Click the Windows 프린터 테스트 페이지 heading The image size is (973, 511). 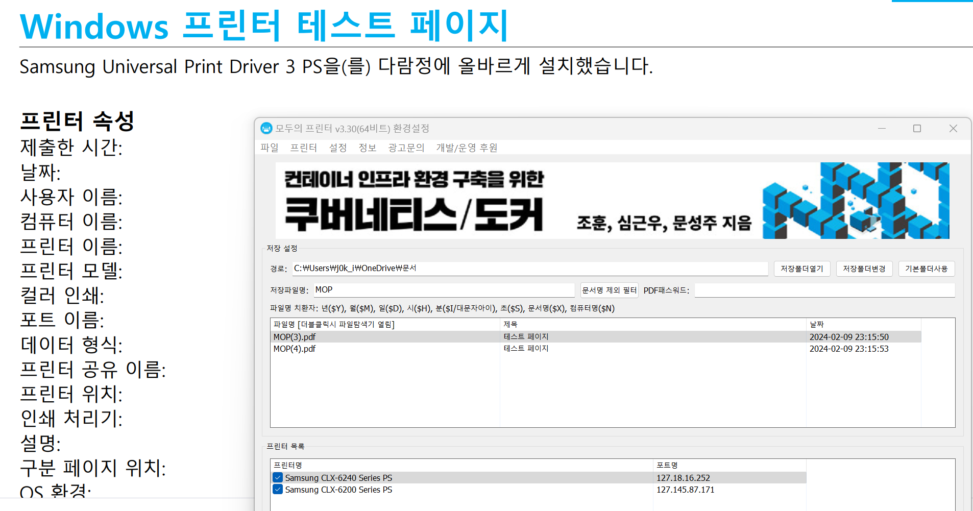264,26
